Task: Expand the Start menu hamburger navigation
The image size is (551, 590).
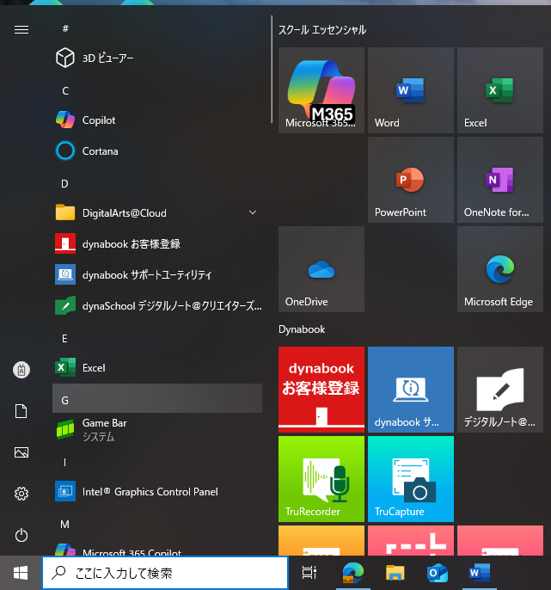Action: pyautogui.click(x=21, y=29)
